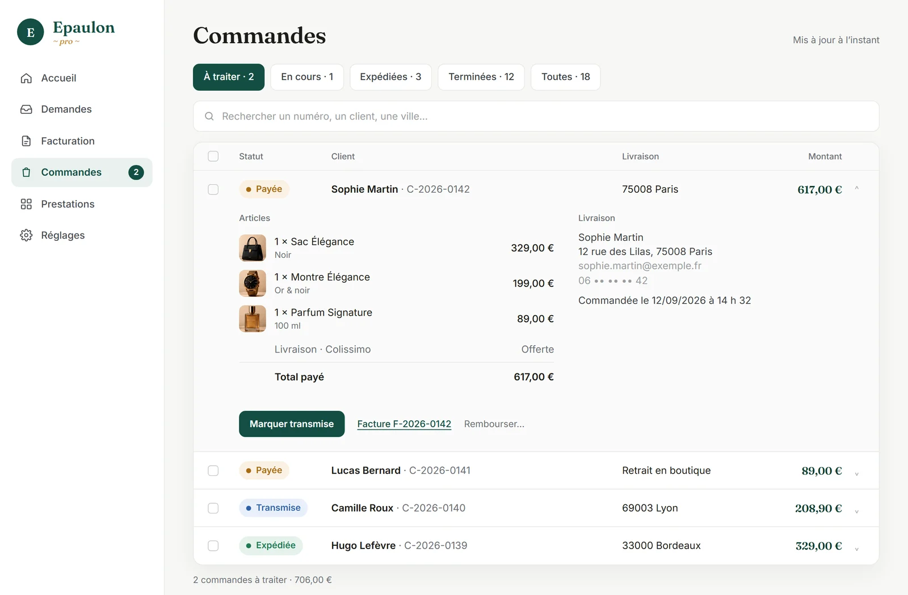Click the Montant column header
The width and height of the screenshot is (908, 595).
coord(825,156)
